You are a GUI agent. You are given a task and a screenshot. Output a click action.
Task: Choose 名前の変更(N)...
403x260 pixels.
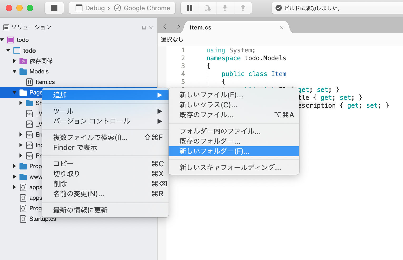coord(105,194)
